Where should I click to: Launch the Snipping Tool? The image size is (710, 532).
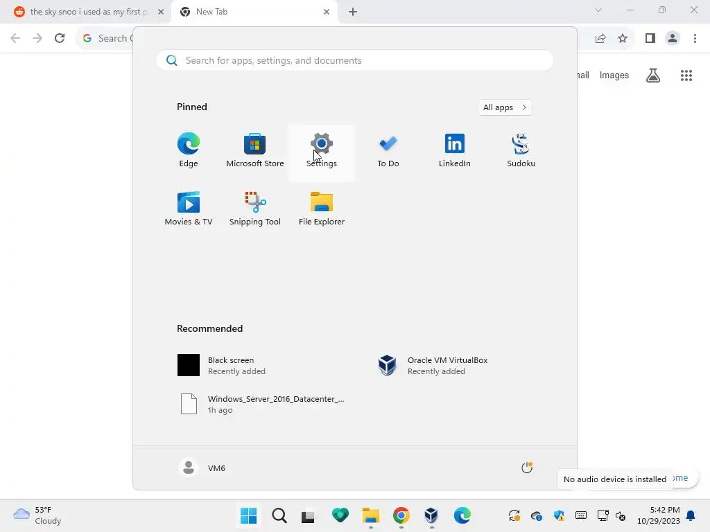click(255, 209)
